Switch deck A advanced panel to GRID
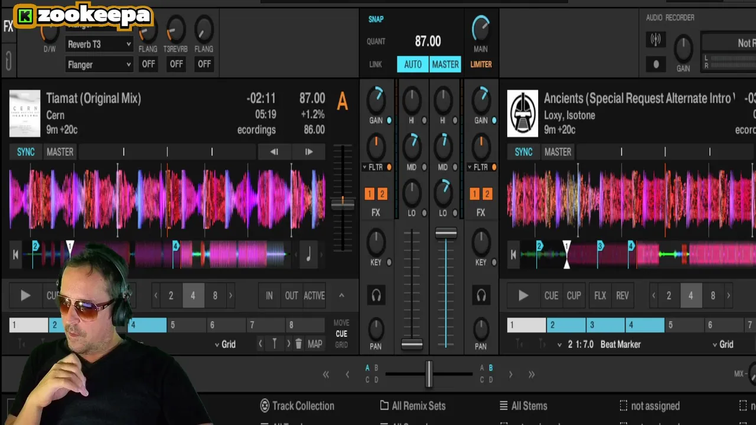This screenshot has width=756, height=425. [341, 345]
